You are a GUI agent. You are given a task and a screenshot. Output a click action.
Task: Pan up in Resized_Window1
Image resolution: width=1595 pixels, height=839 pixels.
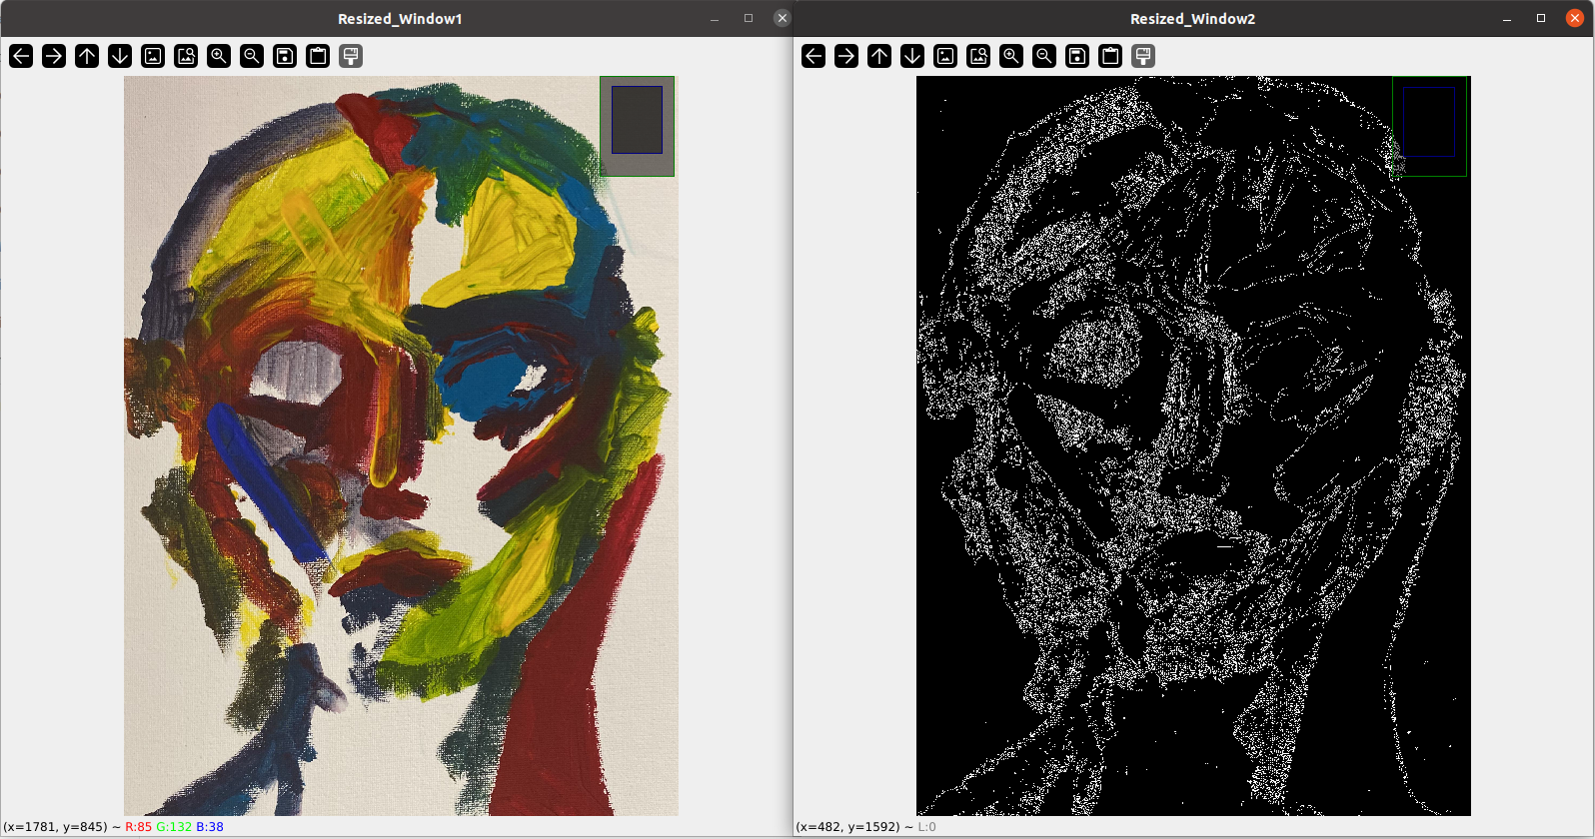(87, 56)
